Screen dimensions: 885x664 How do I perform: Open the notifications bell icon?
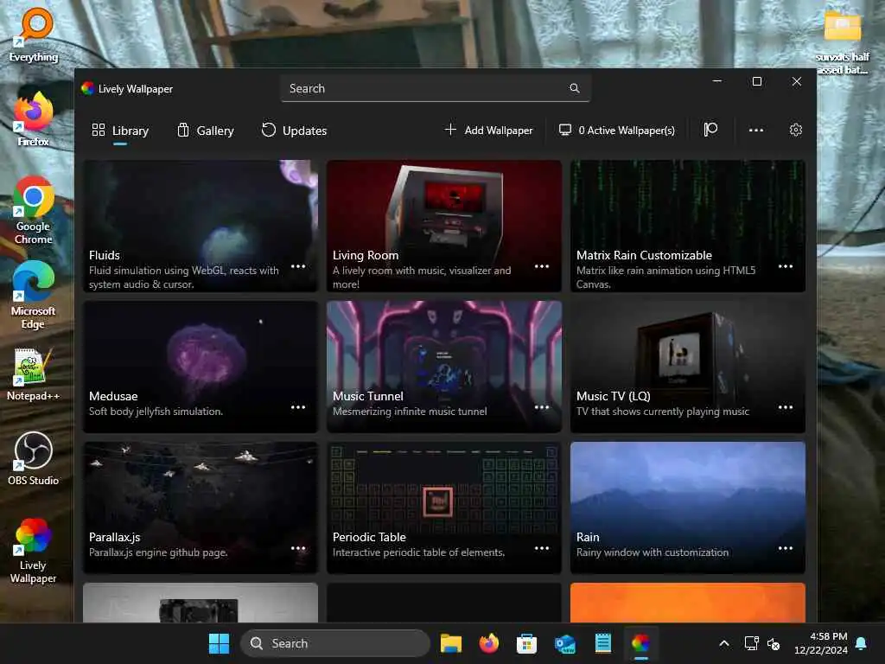(862, 643)
